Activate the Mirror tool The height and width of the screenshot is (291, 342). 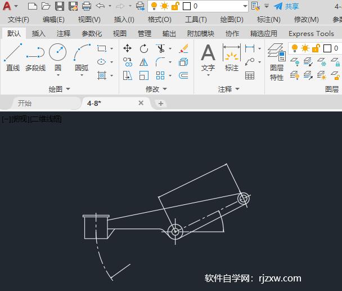point(144,62)
